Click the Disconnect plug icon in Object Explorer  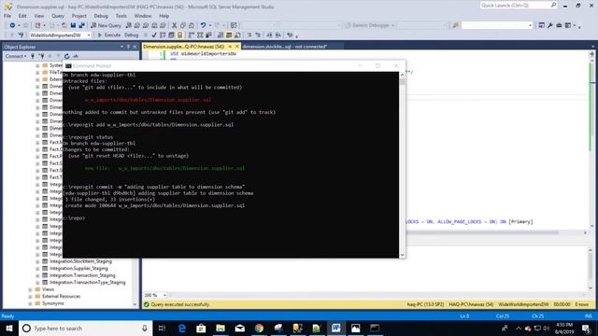41,56
